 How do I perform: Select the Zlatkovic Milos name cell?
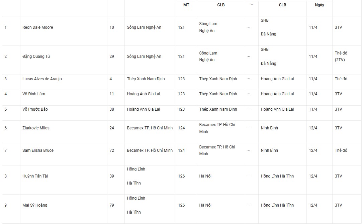coord(36,128)
